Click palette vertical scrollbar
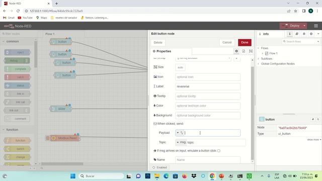Image resolution: width=322 pixels, height=181 pixels. (x=36, y=54)
